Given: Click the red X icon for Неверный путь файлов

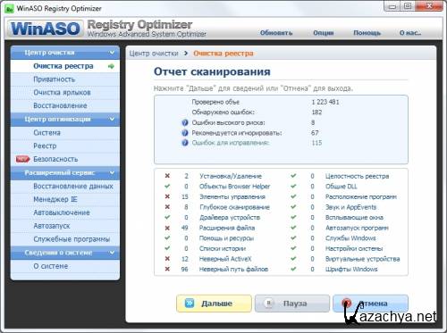Looking at the screenshot, I should point(167,269).
